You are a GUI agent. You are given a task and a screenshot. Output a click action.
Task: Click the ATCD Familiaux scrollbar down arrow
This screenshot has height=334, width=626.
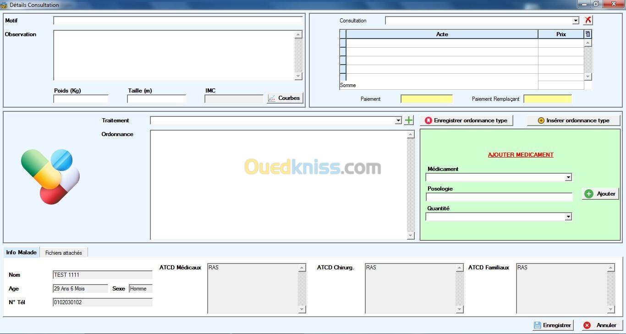click(611, 309)
